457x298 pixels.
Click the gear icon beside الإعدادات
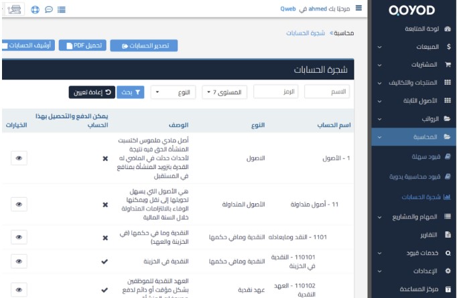pyautogui.click(x=448, y=271)
